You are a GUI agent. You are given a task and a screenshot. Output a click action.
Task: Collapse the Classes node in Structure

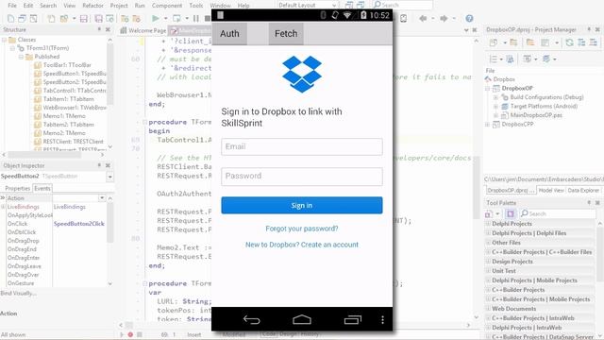[x=4, y=40]
